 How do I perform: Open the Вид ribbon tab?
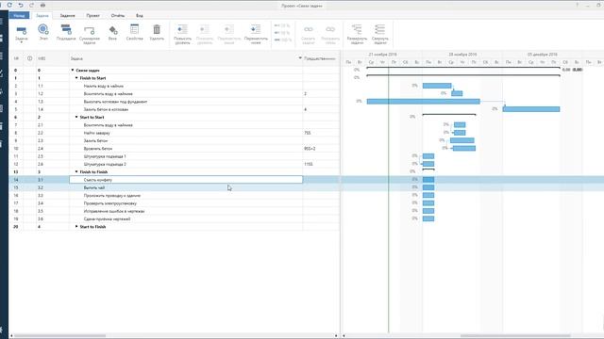(x=140, y=15)
